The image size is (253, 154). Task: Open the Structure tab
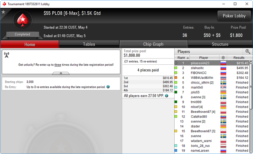pos(220,44)
